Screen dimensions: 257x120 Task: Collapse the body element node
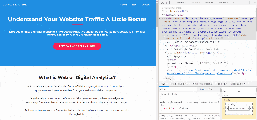(x=163, y=18)
